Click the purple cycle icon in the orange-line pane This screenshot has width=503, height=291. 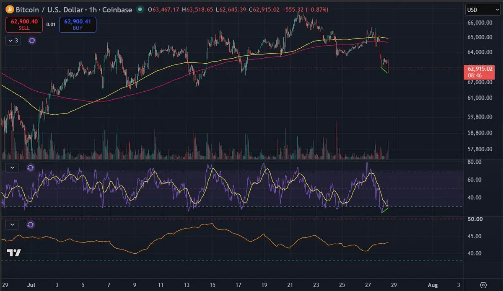point(31,225)
